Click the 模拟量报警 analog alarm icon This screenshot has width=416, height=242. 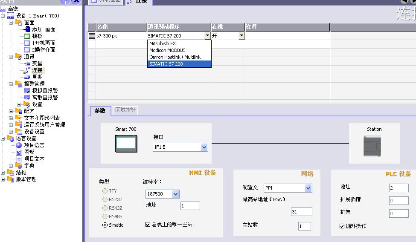(27, 91)
